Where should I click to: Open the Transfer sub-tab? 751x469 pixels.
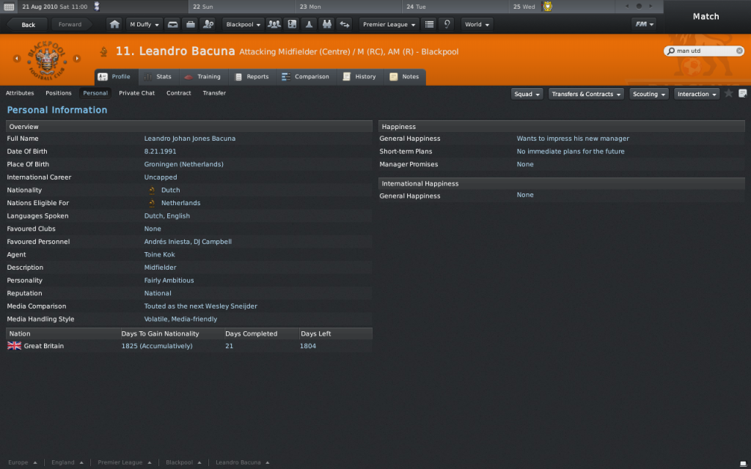[214, 93]
